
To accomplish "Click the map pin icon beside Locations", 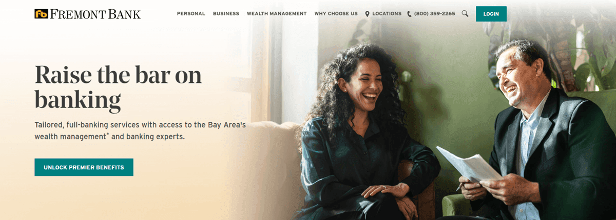I will point(367,14).
